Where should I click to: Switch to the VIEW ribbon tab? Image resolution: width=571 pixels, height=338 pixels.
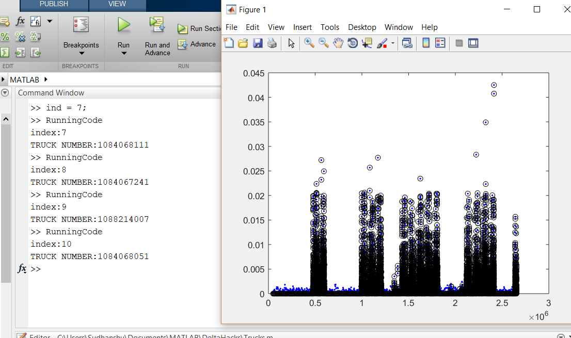(117, 5)
